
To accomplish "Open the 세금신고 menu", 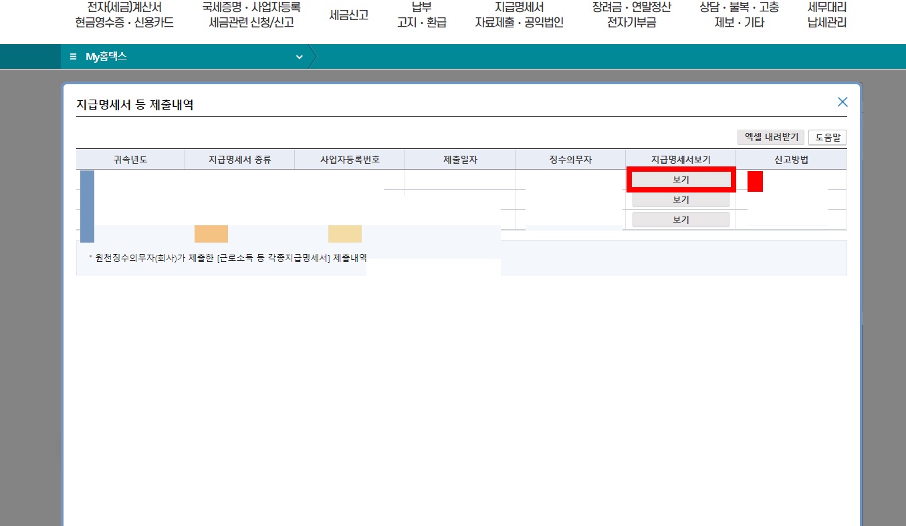I will point(348,14).
